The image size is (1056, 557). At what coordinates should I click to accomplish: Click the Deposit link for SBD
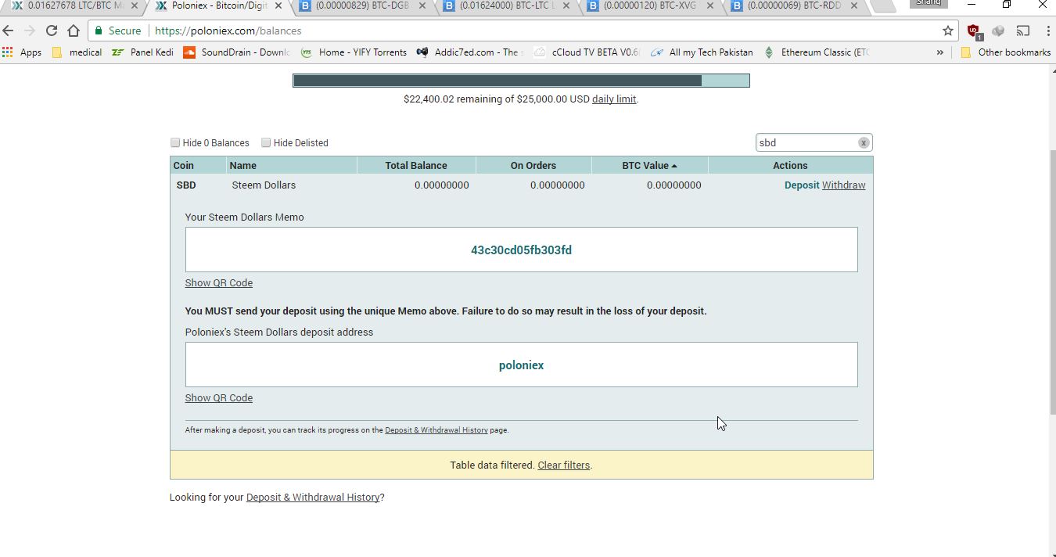click(802, 185)
